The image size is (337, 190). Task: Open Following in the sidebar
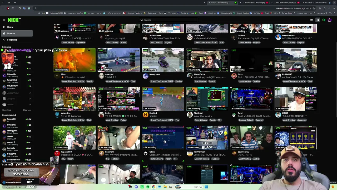[16, 40]
